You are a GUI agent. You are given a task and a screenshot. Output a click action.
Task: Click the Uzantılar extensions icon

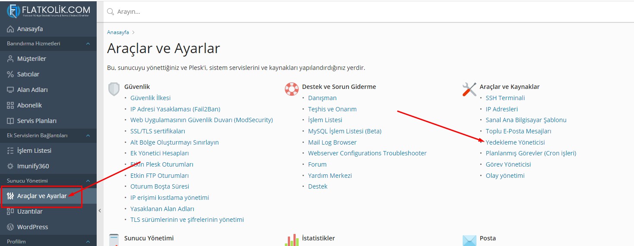point(10,211)
